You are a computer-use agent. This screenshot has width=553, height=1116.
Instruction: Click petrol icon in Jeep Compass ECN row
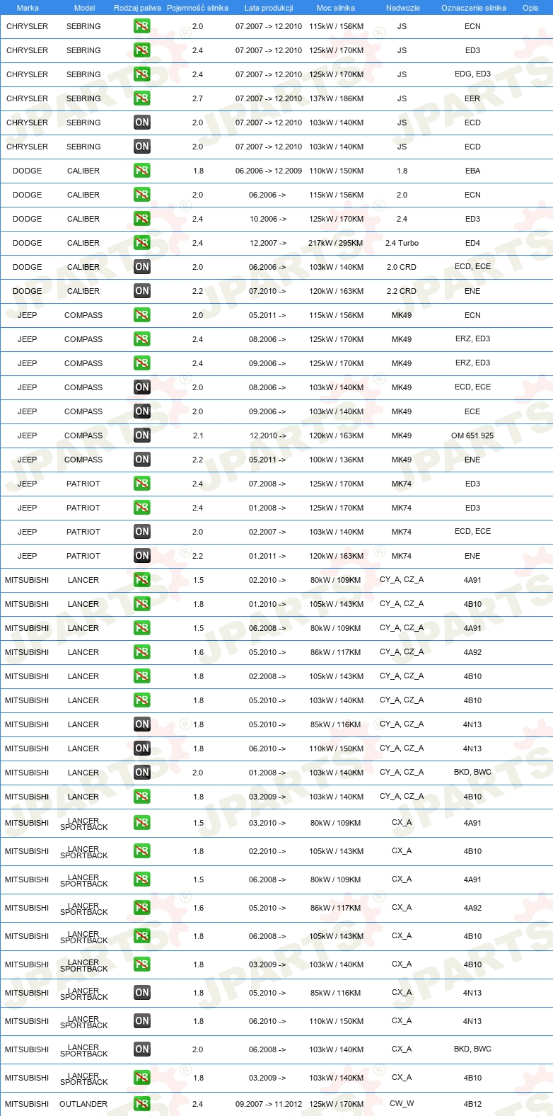tap(142, 315)
